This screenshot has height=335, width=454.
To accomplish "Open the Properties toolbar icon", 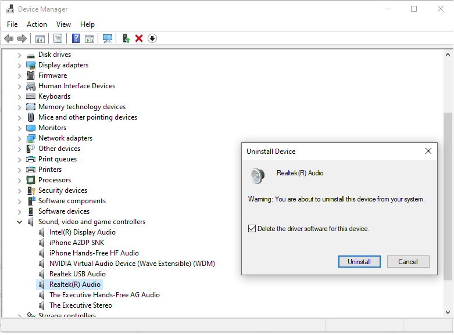I will (x=58, y=38).
